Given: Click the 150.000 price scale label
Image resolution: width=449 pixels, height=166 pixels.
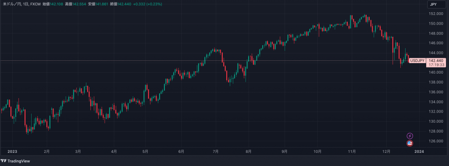Looking at the screenshot, I should pos(436,24).
